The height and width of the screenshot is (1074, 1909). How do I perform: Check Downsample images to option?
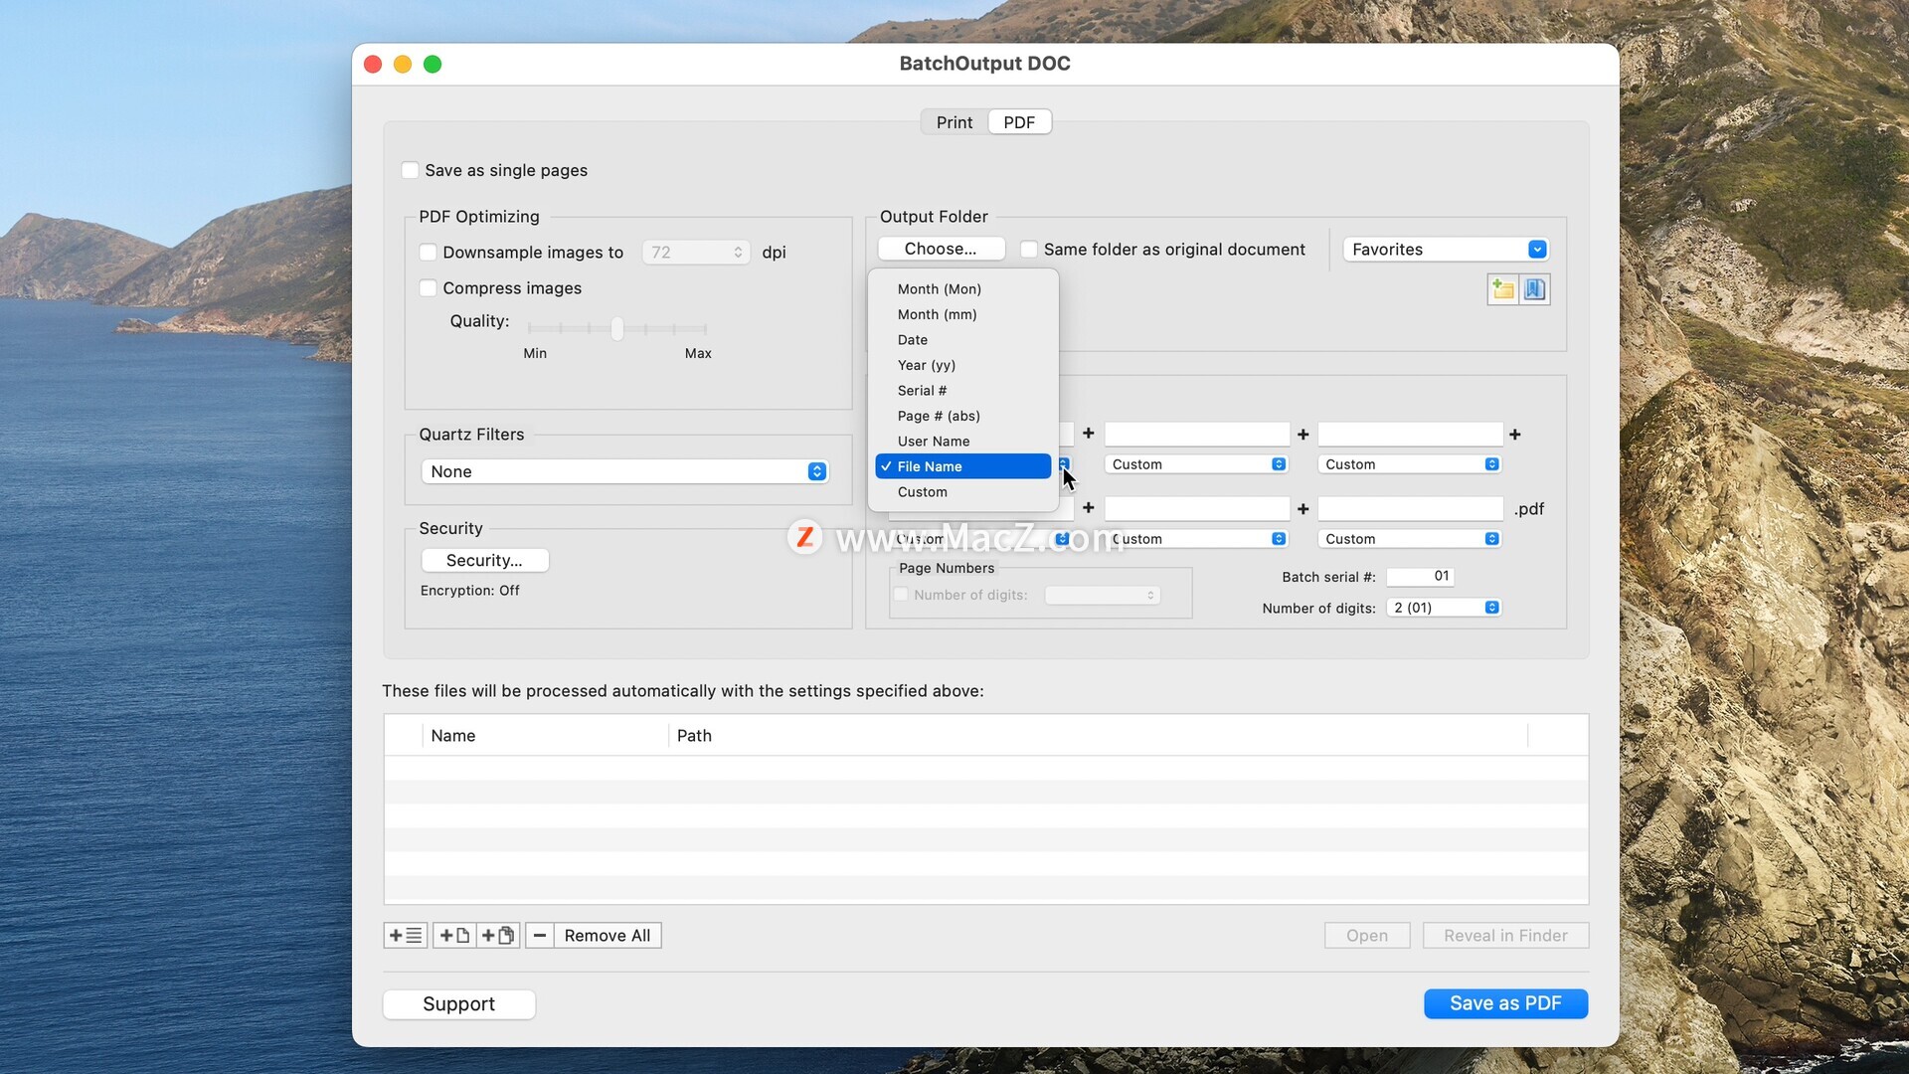coord(428,253)
